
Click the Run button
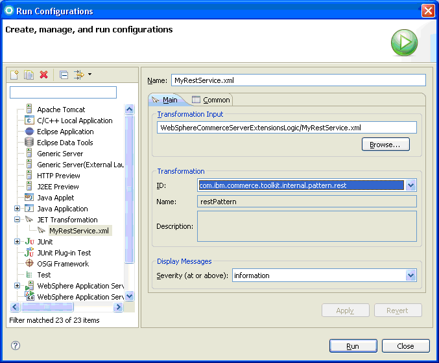point(353,346)
